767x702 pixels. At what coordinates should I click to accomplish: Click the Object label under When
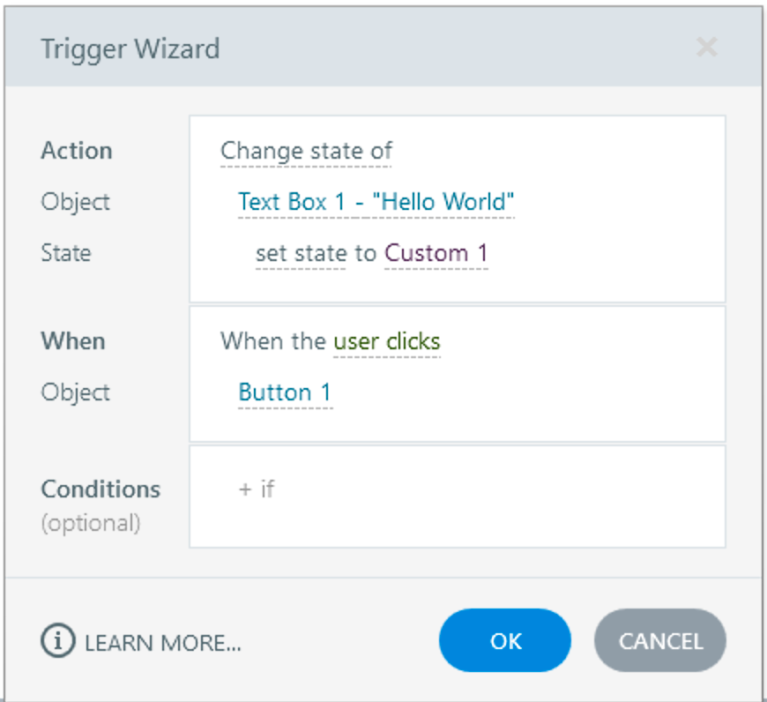pyautogui.click(x=75, y=392)
